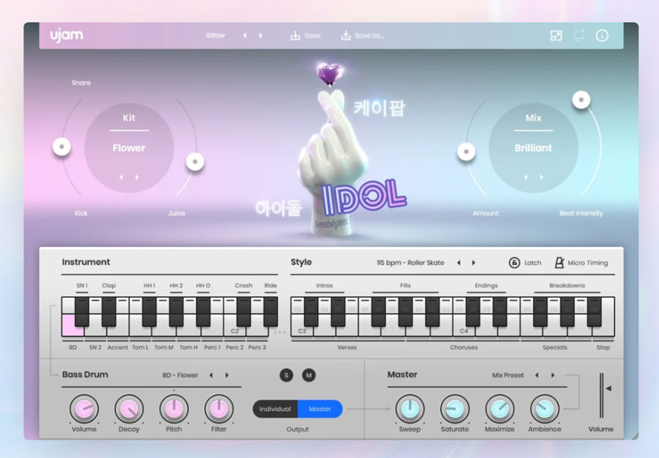Click the Save preset button
This screenshot has height=458, width=659.
pyautogui.click(x=305, y=36)
